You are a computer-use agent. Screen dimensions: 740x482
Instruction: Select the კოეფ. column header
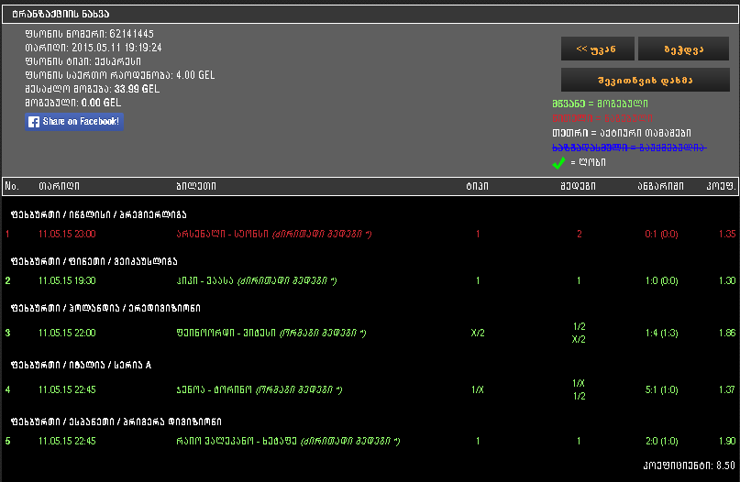721,186
